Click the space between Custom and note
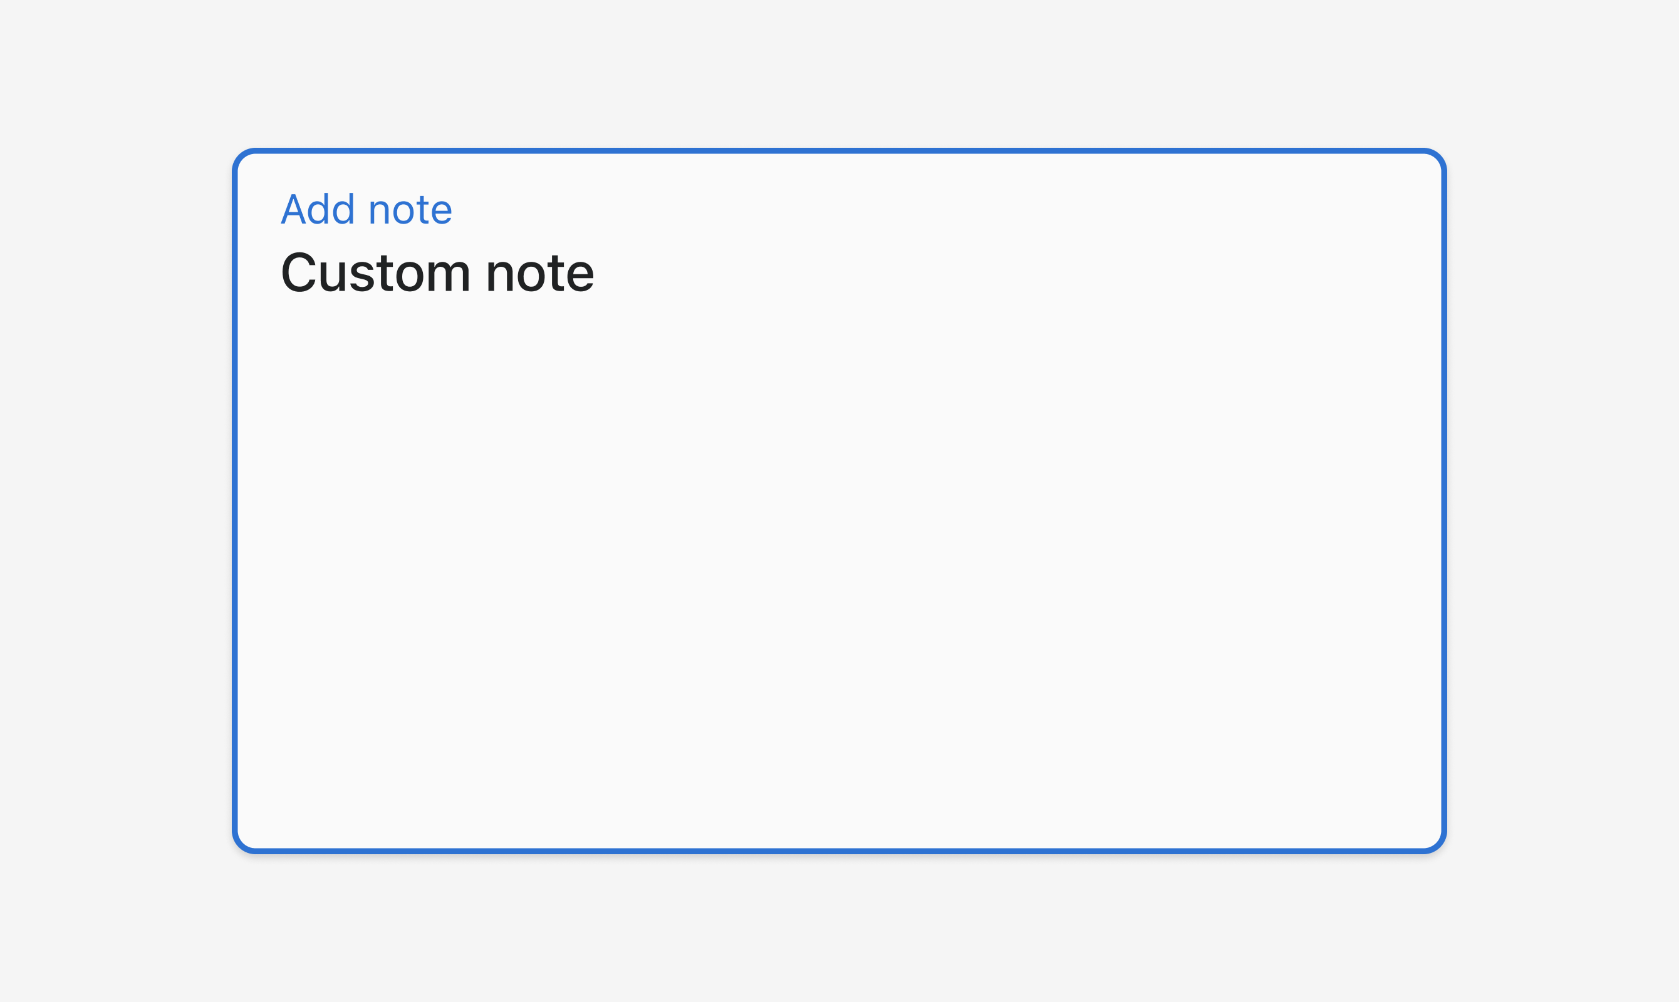The width and height of the screenshot is (1679, 1002). (x=478, y=273)
